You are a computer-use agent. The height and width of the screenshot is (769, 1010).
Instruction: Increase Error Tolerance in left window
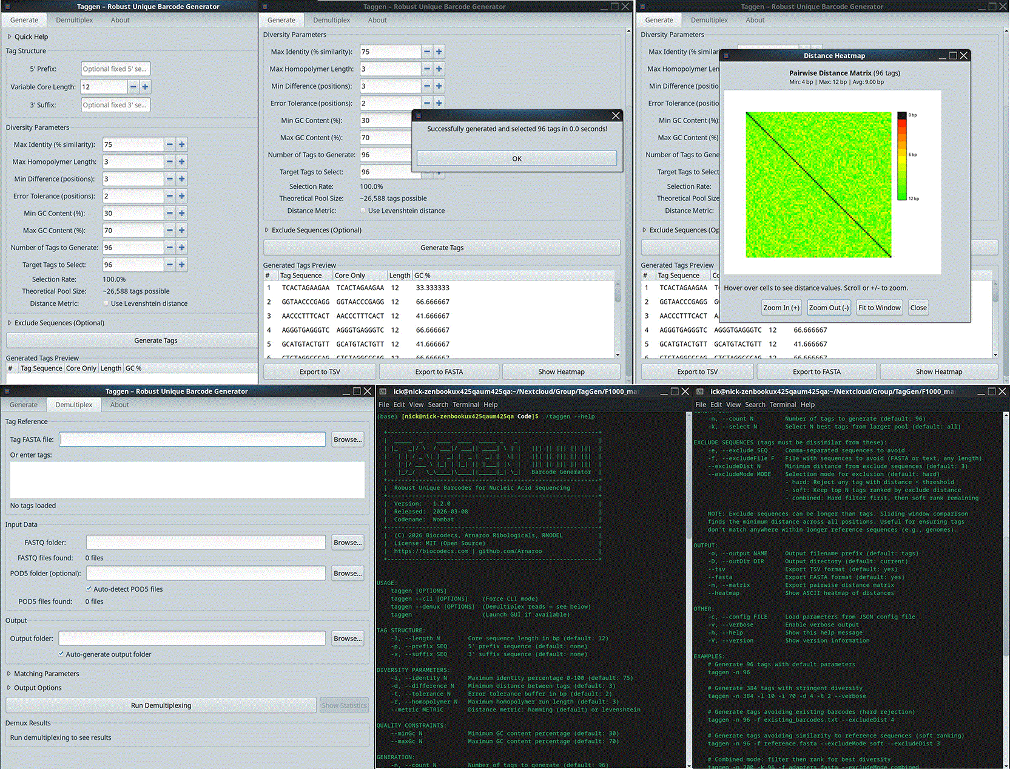[181, 196]
